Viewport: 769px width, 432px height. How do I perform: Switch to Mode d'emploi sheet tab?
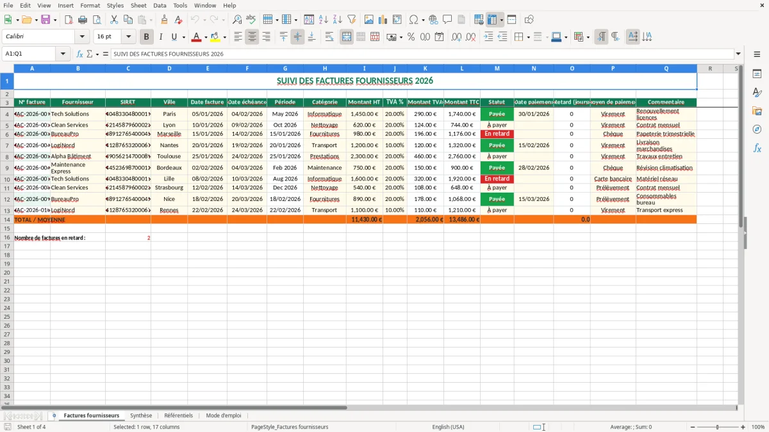224,415
